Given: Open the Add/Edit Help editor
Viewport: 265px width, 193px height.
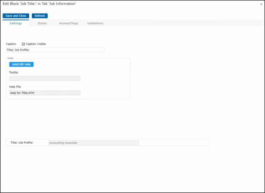Looking at the screenshot, I should (x=21, y=64).
